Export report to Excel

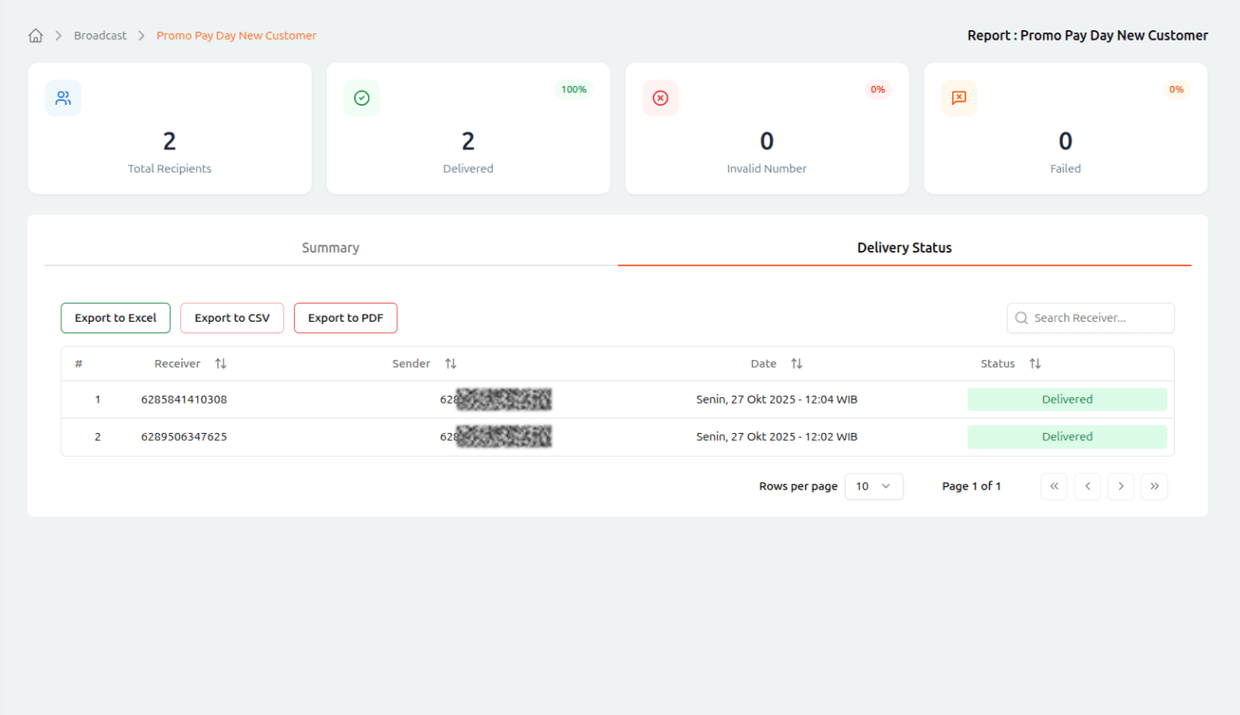coord(116,318)
